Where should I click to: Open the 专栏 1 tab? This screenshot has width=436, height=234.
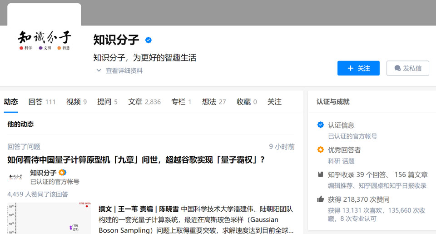coord(181,102)
